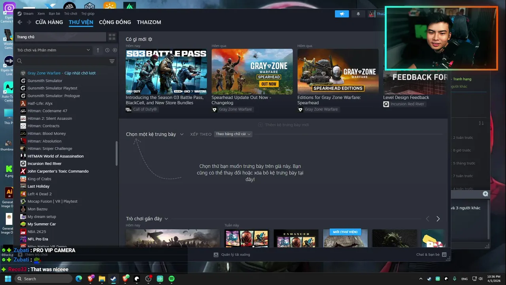
Task: Click the library list scrollbar
Action: (x=117, y=153)
